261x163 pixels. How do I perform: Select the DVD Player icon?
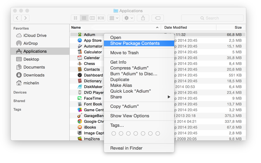click(80, 93)
